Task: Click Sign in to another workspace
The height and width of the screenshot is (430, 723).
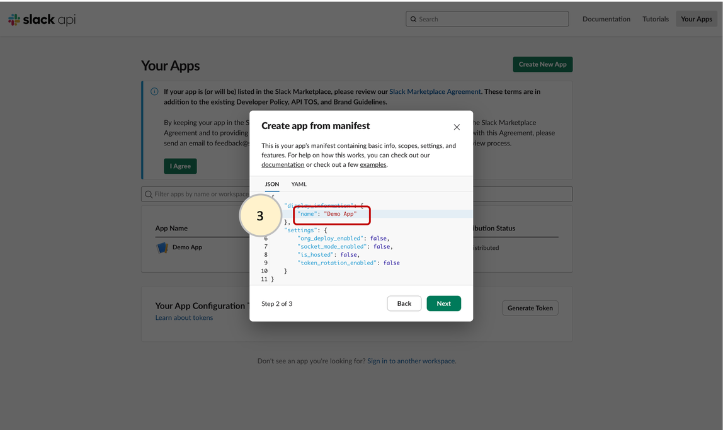Action: 411,361
